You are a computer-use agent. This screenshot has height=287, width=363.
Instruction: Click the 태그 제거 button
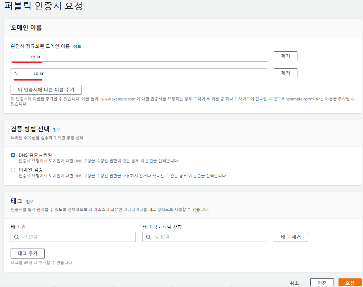pos(291,237)
